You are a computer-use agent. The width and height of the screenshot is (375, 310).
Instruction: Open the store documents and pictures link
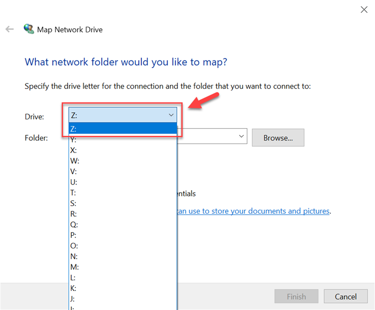(x=252, y=211)
